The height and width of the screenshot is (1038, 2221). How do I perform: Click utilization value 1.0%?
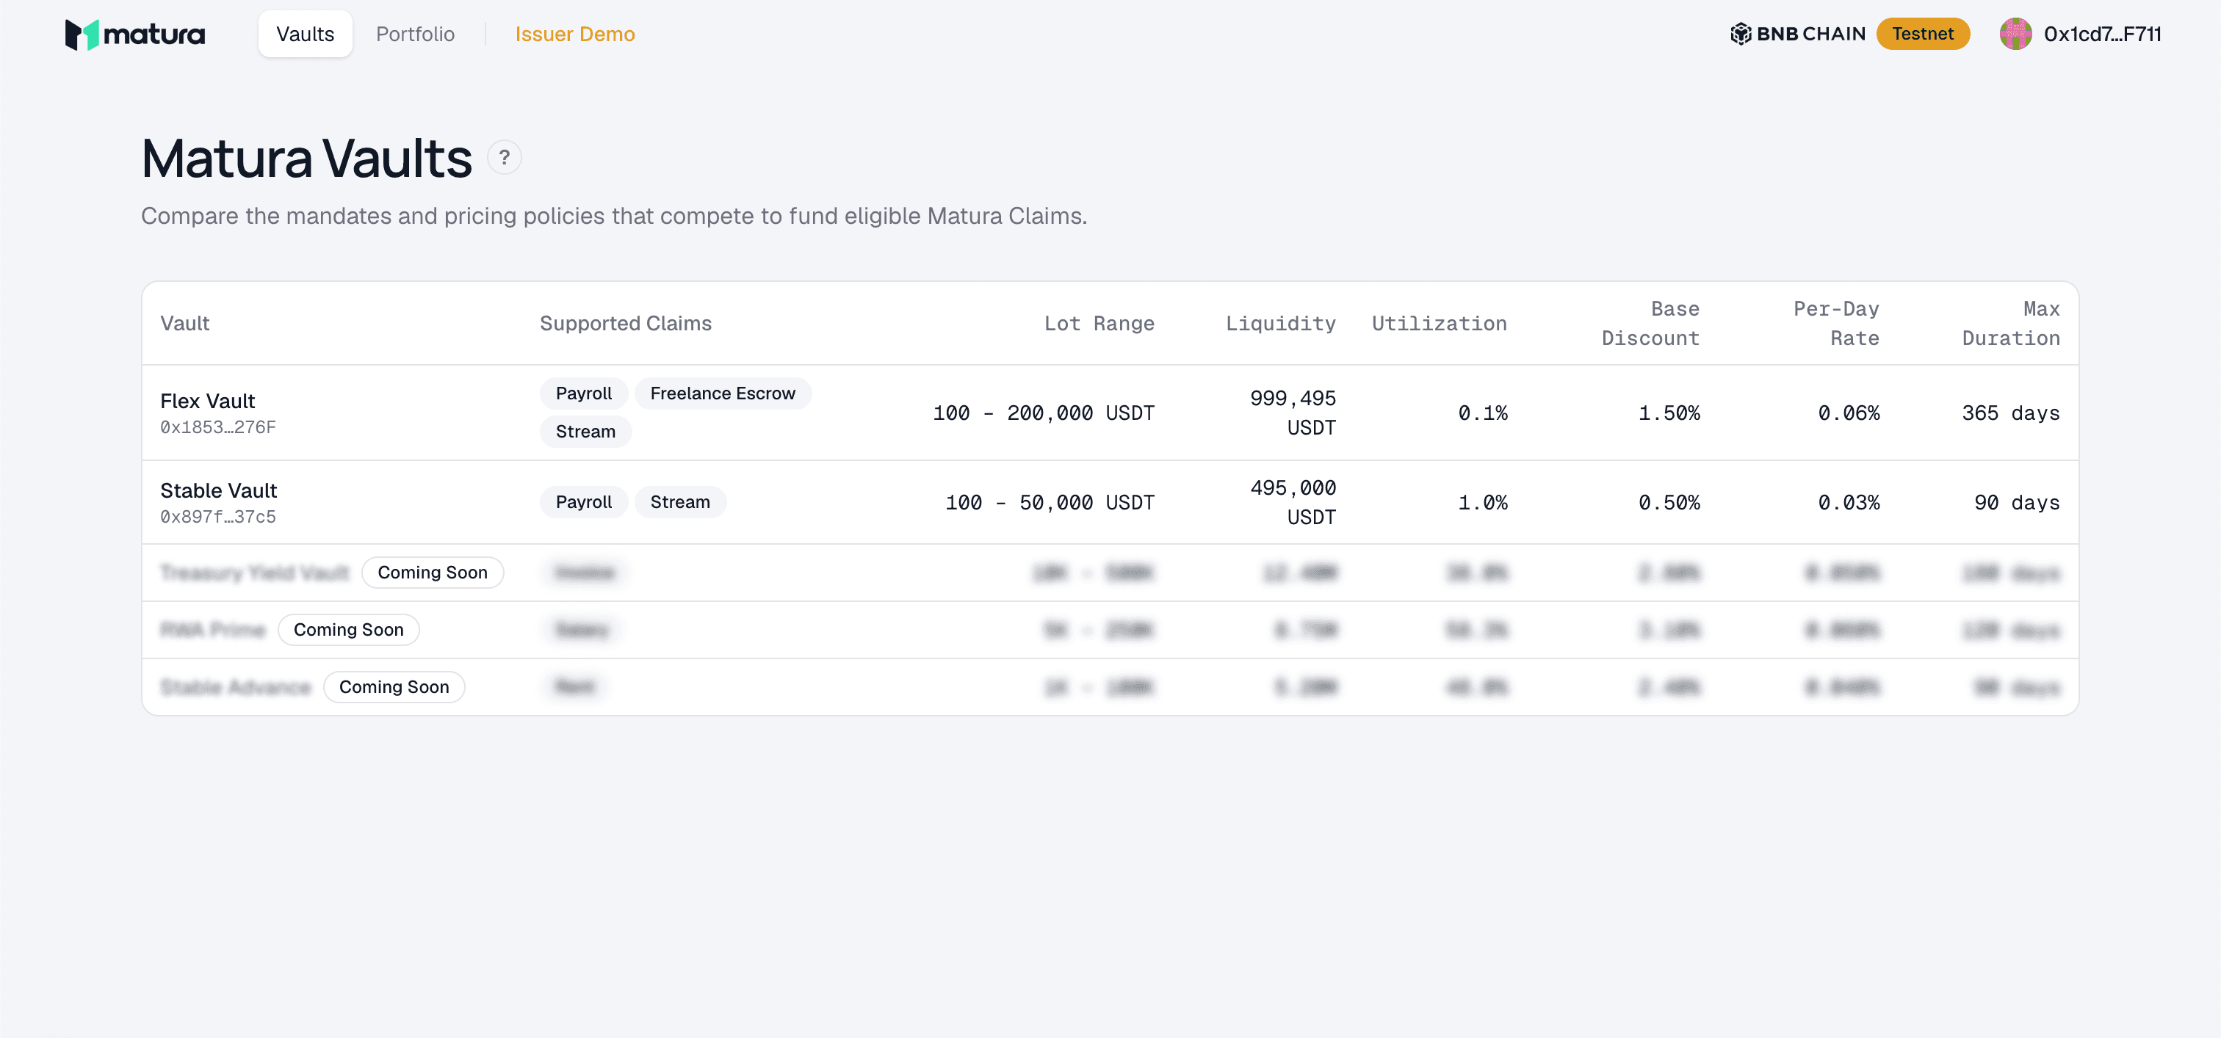click(1483, 502)
